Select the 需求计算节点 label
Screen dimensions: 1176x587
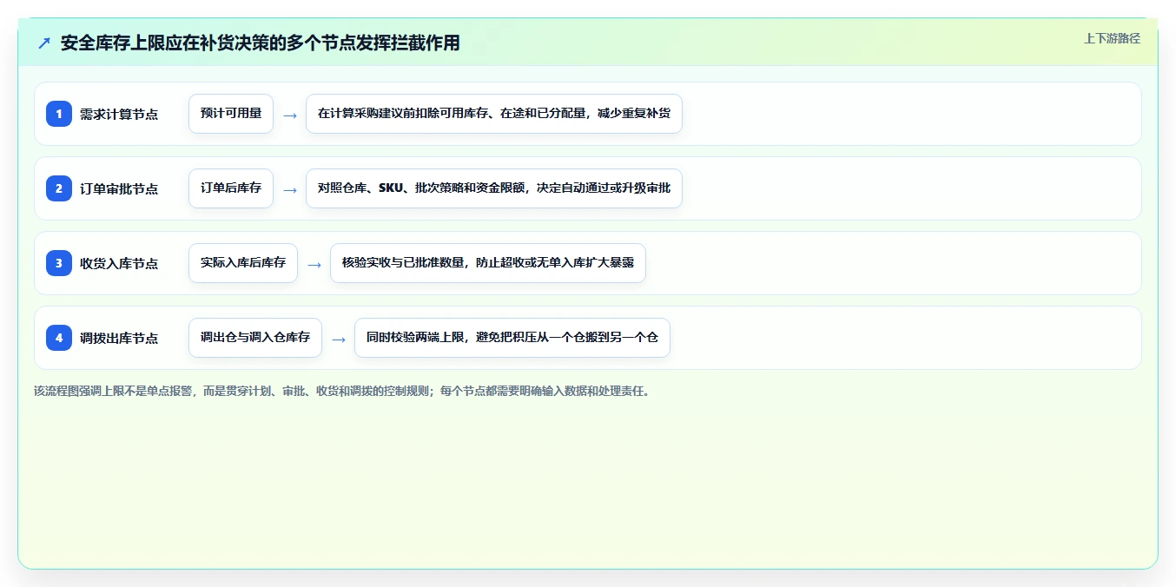[119, 114]
